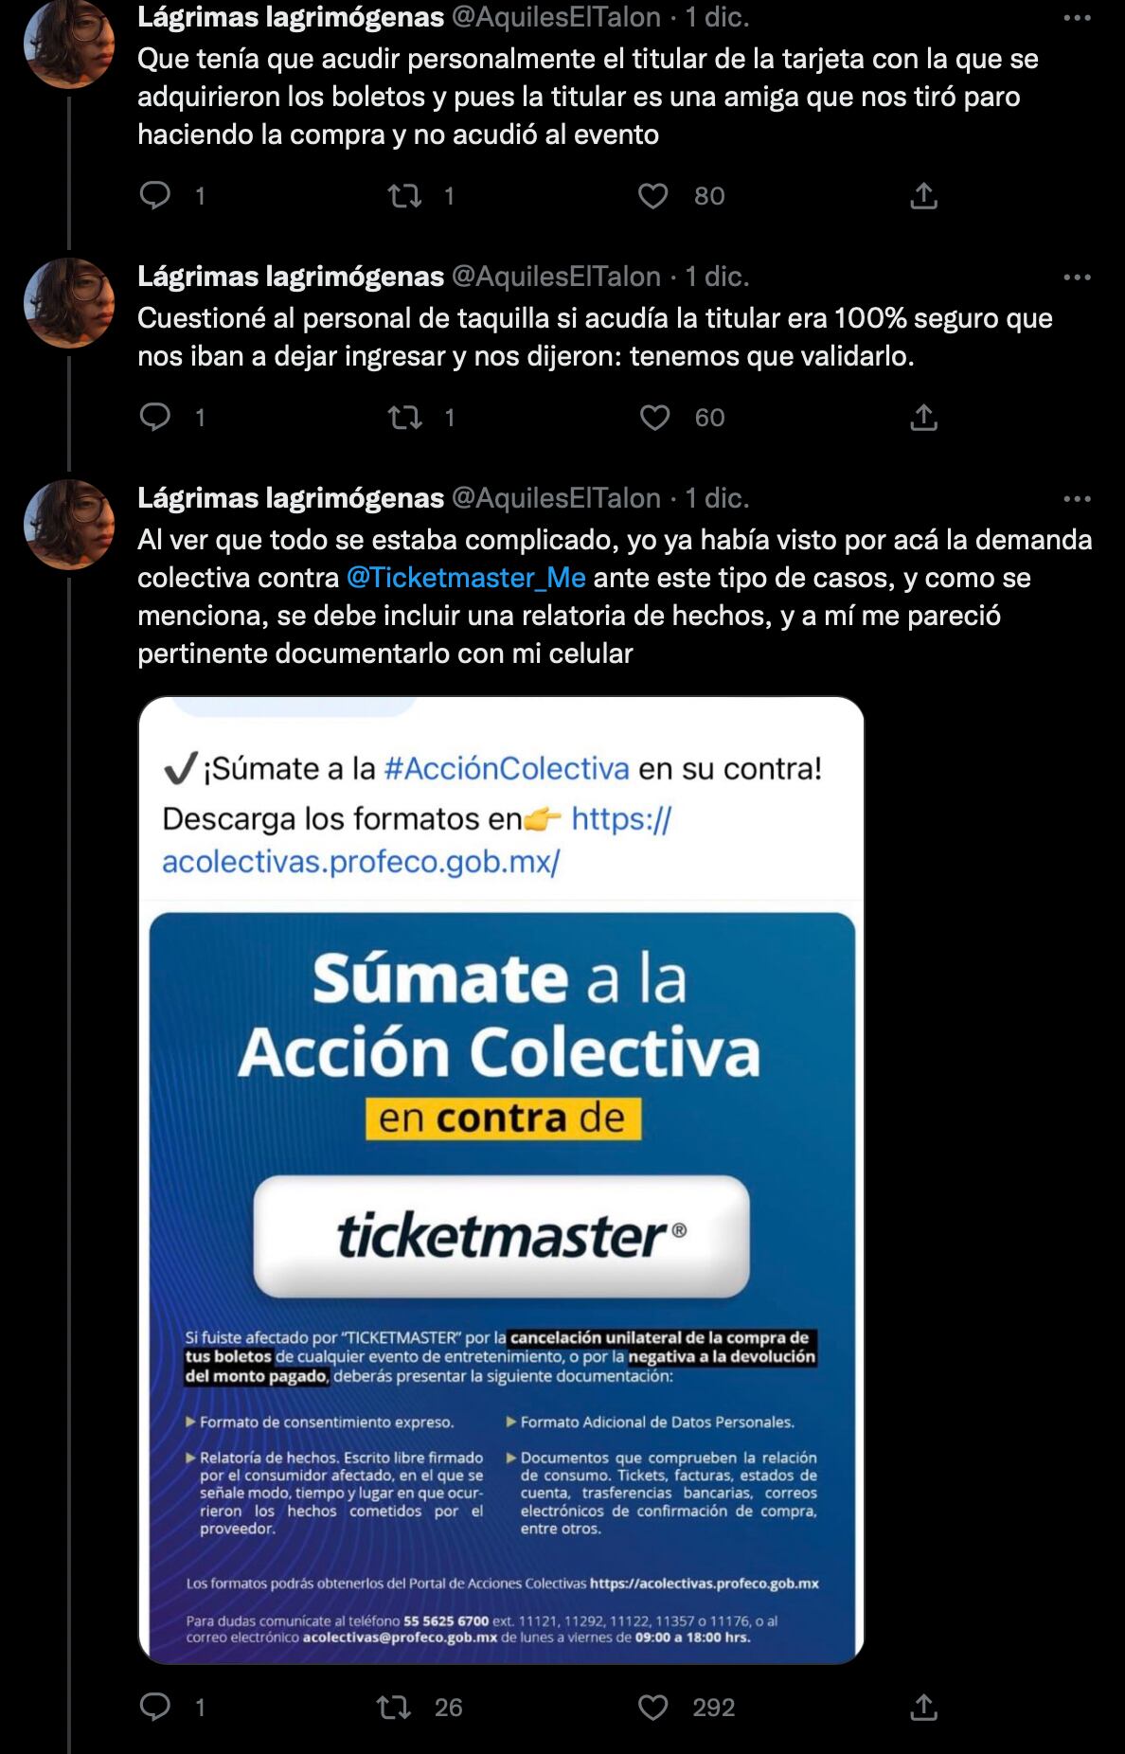Reply to the first tweet about the card holder
Image resolution: width=1125 pixels, height=1754 pixels.
155,195
